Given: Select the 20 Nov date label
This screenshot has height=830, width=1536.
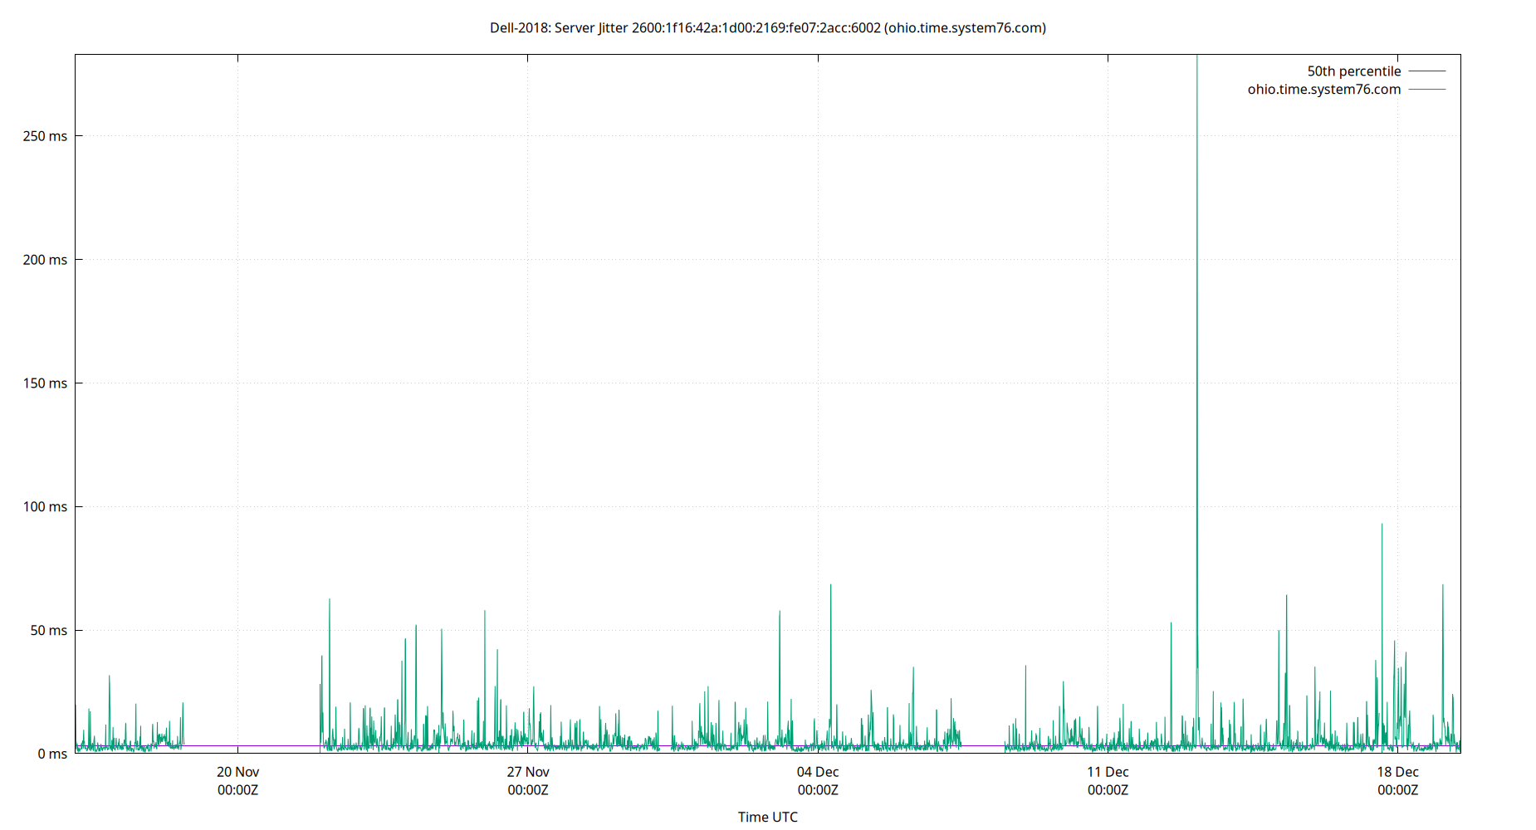Looking at the screenshot, I should (237, 772).
